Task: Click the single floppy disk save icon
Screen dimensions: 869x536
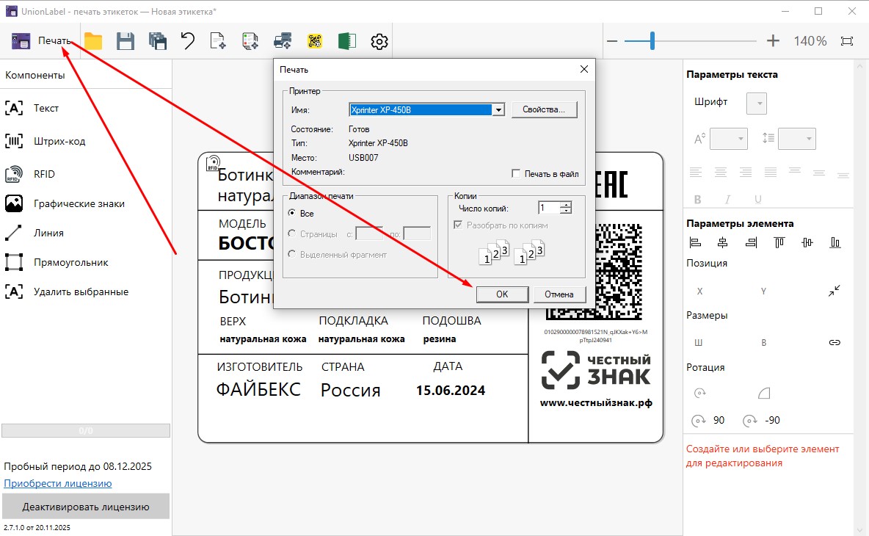Action: (126, 41)
